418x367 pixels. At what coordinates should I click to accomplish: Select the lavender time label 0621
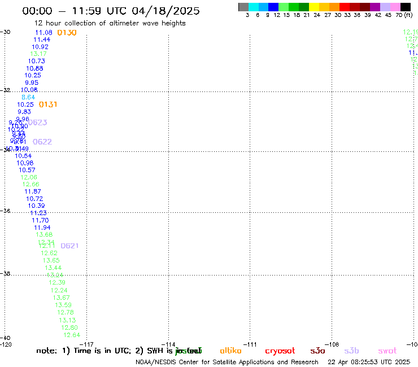click(69, 246)
